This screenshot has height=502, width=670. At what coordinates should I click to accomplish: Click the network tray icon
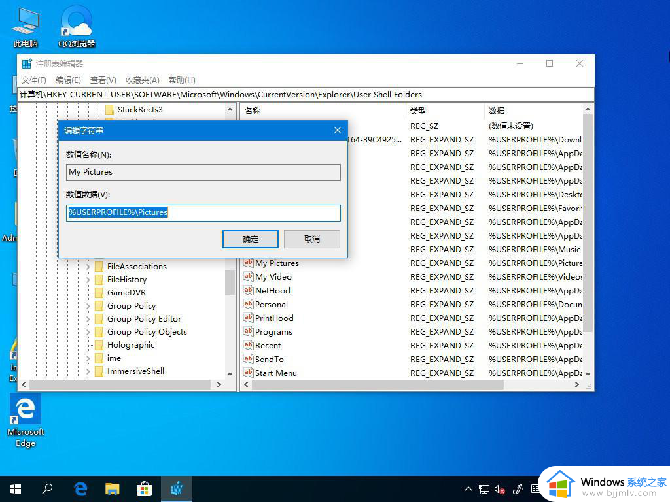pos(484,489)
